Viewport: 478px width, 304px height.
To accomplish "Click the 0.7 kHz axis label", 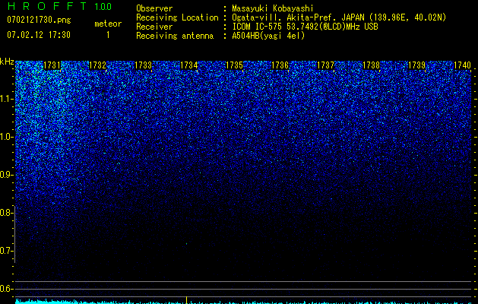I will coord(6,251).
